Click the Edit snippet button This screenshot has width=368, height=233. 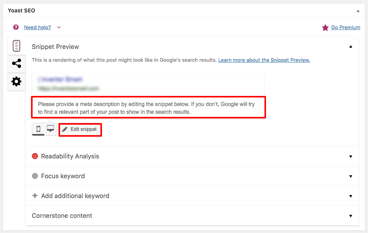[80, 129]
